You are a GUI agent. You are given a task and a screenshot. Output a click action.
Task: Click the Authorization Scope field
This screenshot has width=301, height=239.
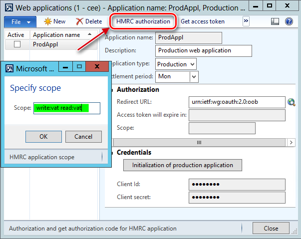(x=222, y=128)
